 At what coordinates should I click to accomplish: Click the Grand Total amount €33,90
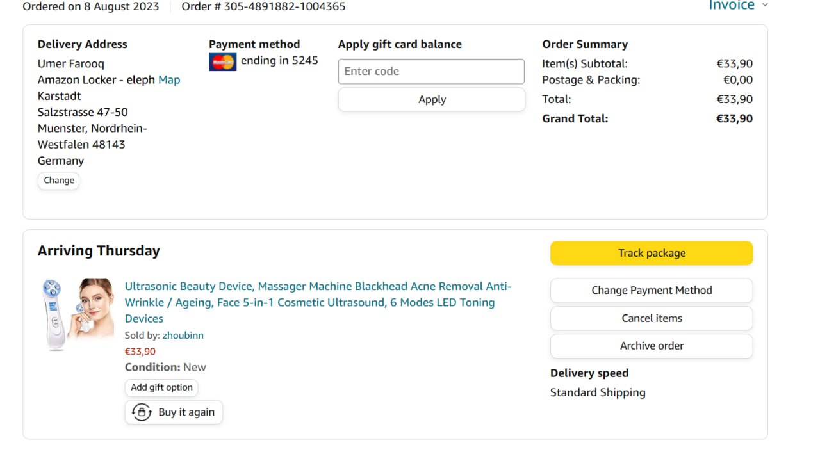point(734,118)
